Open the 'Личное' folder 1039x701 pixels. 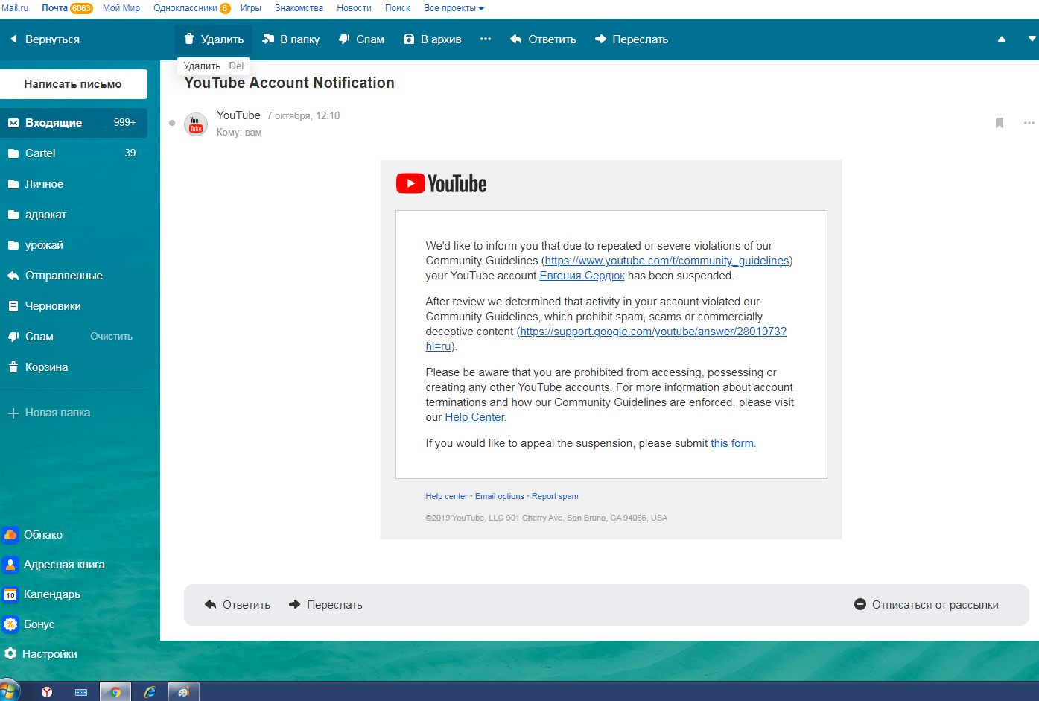pos(73,184)
